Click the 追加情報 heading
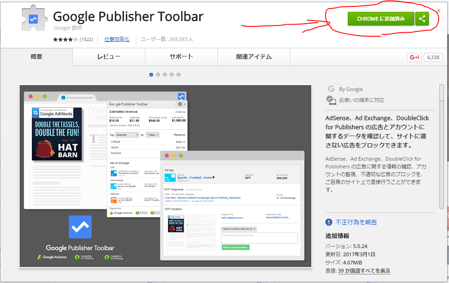 pos(337,236)
